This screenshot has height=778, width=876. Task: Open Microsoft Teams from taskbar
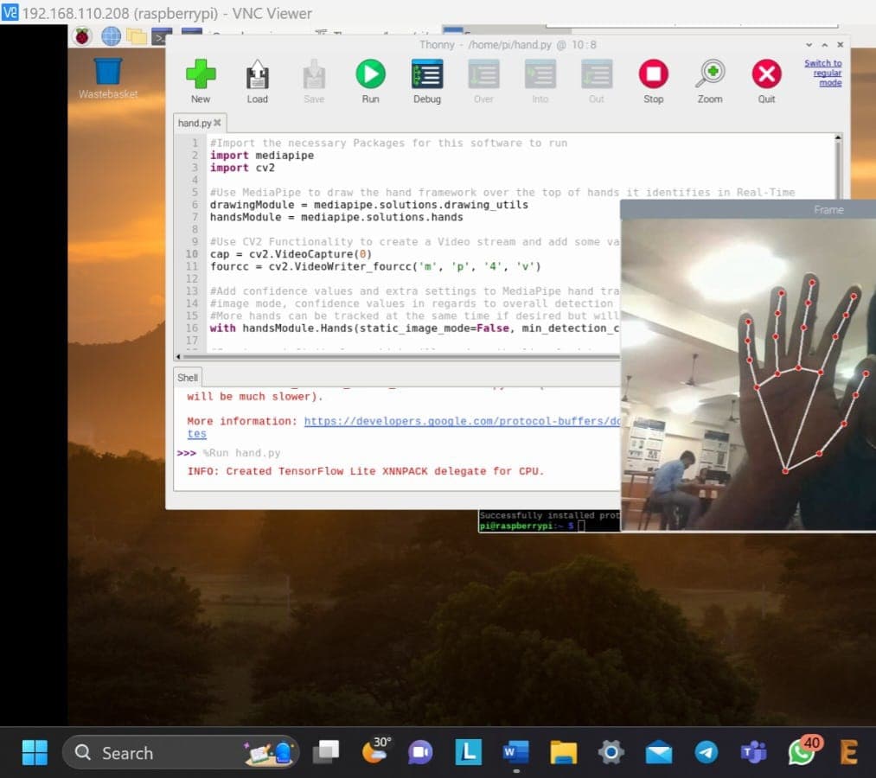[x=754, y=752]
